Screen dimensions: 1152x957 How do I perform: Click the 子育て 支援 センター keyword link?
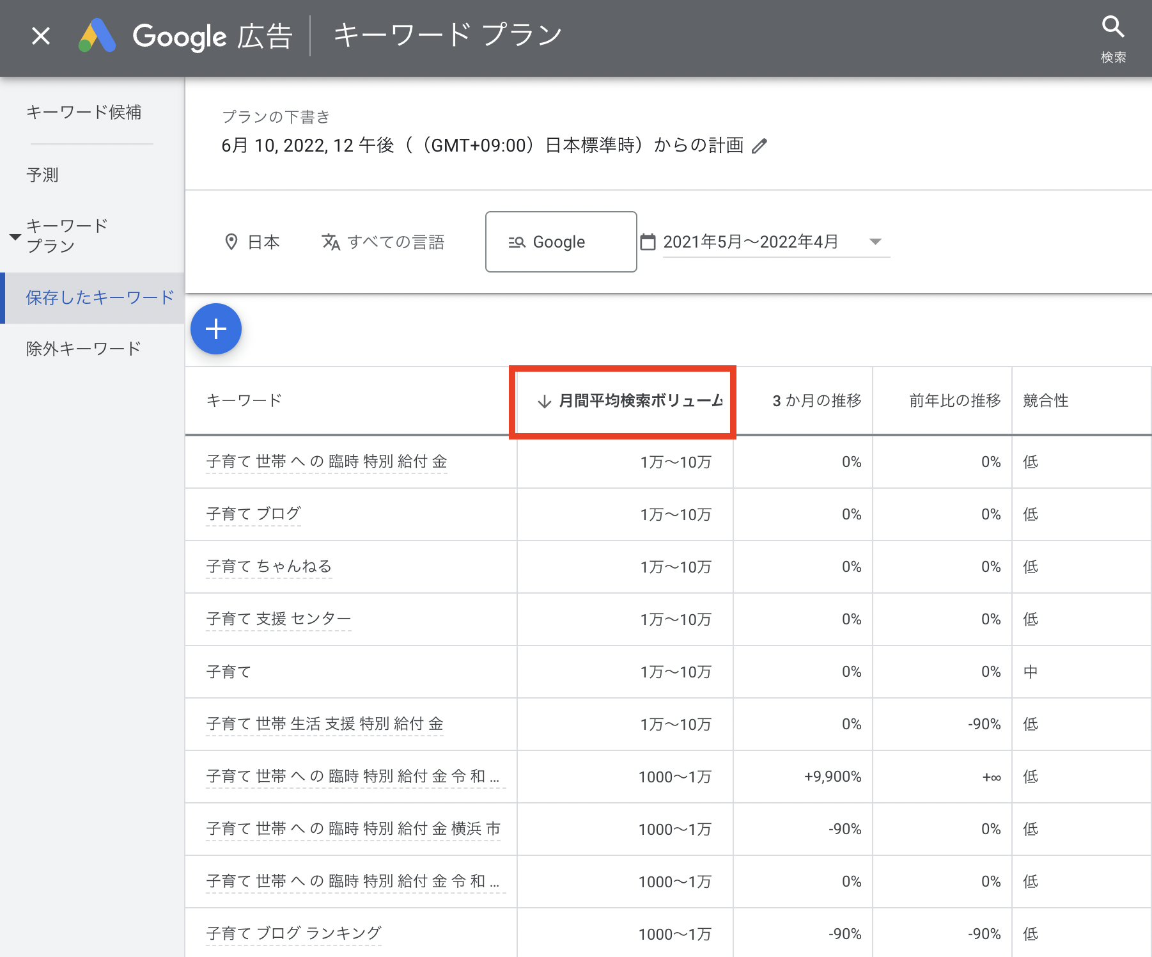pyautogui.click(x=278, y=619)
